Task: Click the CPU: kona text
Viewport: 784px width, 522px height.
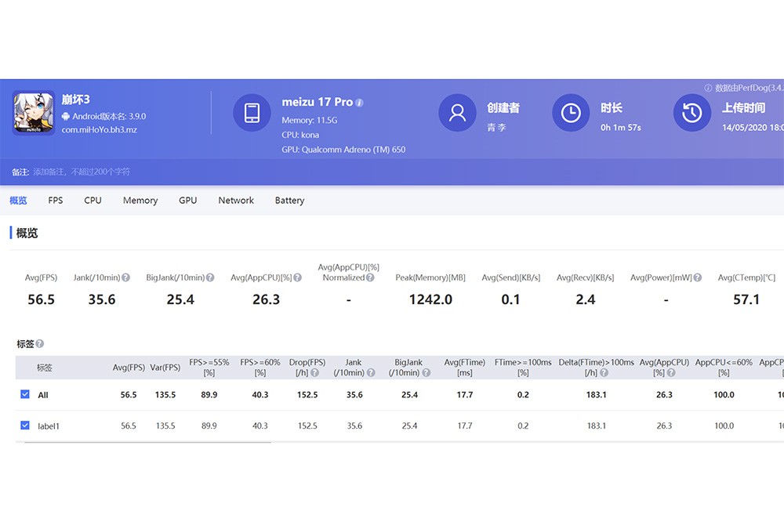Action: click(x=300, y=135)
